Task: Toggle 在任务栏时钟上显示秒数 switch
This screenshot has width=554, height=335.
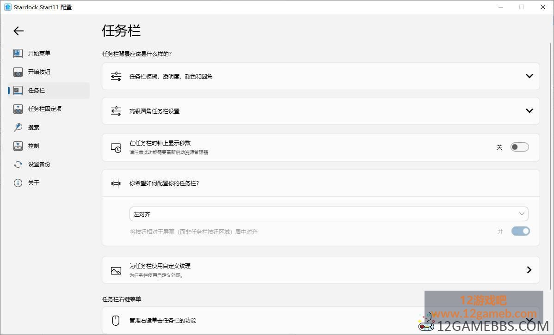Action: [x=520, y=147]
